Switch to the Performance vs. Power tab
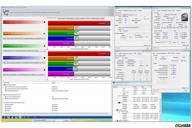Viewport: 192px width, 128px height. pyautogui.click(x=73, y=18)
